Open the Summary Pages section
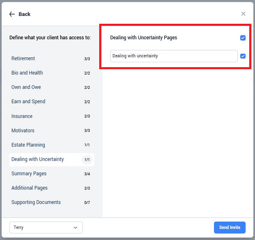This screenshot has height=240, width=255. tap(52, 174)
